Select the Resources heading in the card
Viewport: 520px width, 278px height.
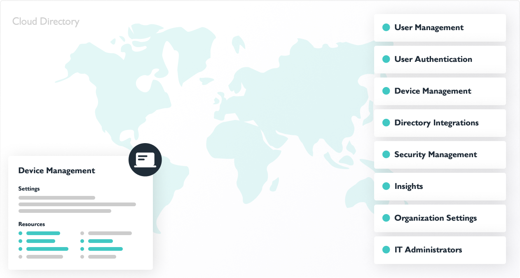pyautogui.click(x=32, y=224)
